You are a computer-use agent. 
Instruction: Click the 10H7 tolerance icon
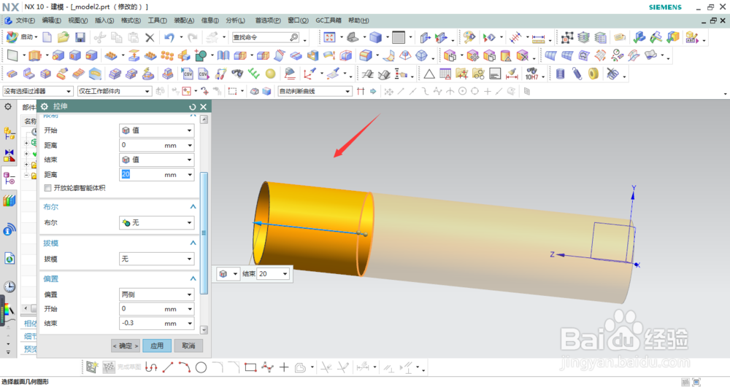tap(531, 74)
